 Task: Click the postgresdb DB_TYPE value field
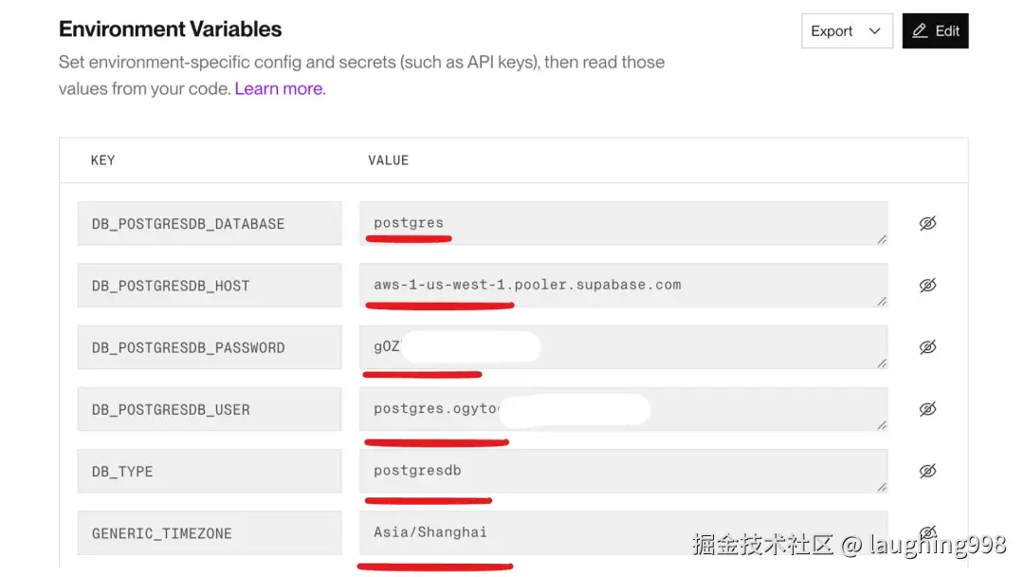click(x=622, y=471)
